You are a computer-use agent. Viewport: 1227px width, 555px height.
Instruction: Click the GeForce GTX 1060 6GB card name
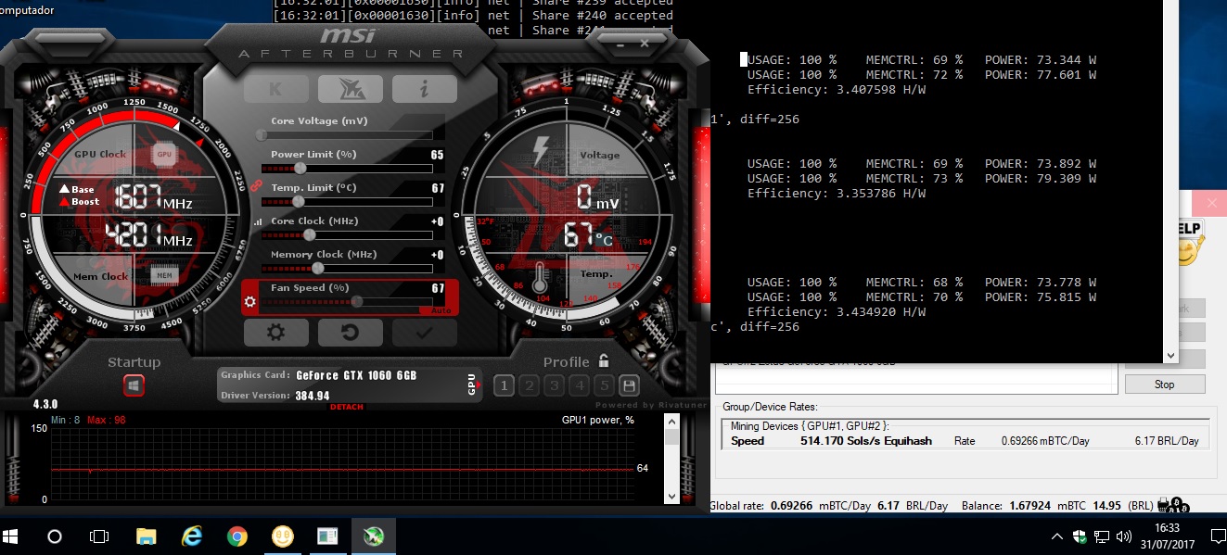pos(356,375)
